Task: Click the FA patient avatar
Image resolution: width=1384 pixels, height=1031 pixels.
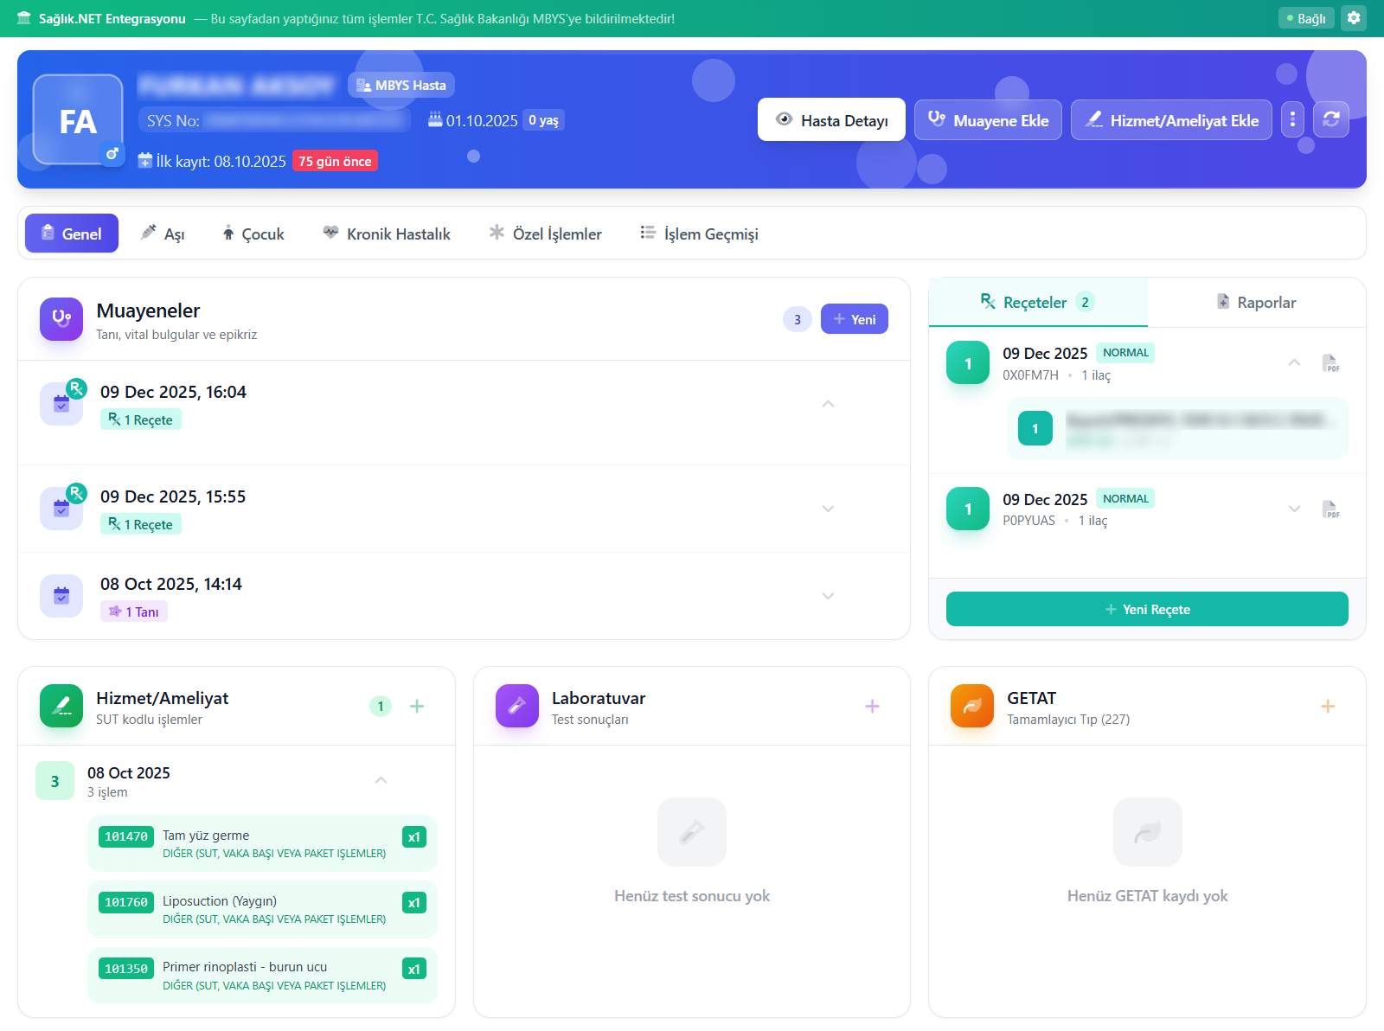Action: point(78,120)
